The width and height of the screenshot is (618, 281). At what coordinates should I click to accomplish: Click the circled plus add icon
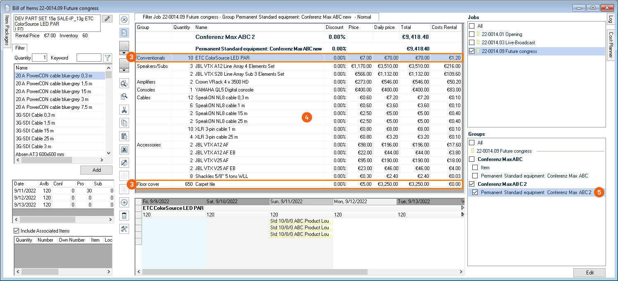tap(124, 202)
